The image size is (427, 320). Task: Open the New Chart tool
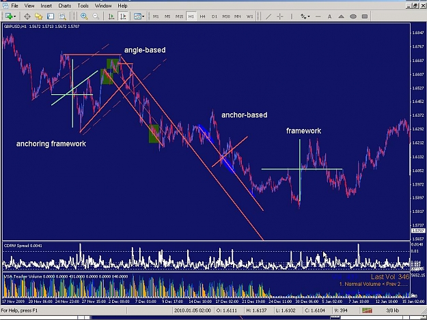(x=9, y=16)
